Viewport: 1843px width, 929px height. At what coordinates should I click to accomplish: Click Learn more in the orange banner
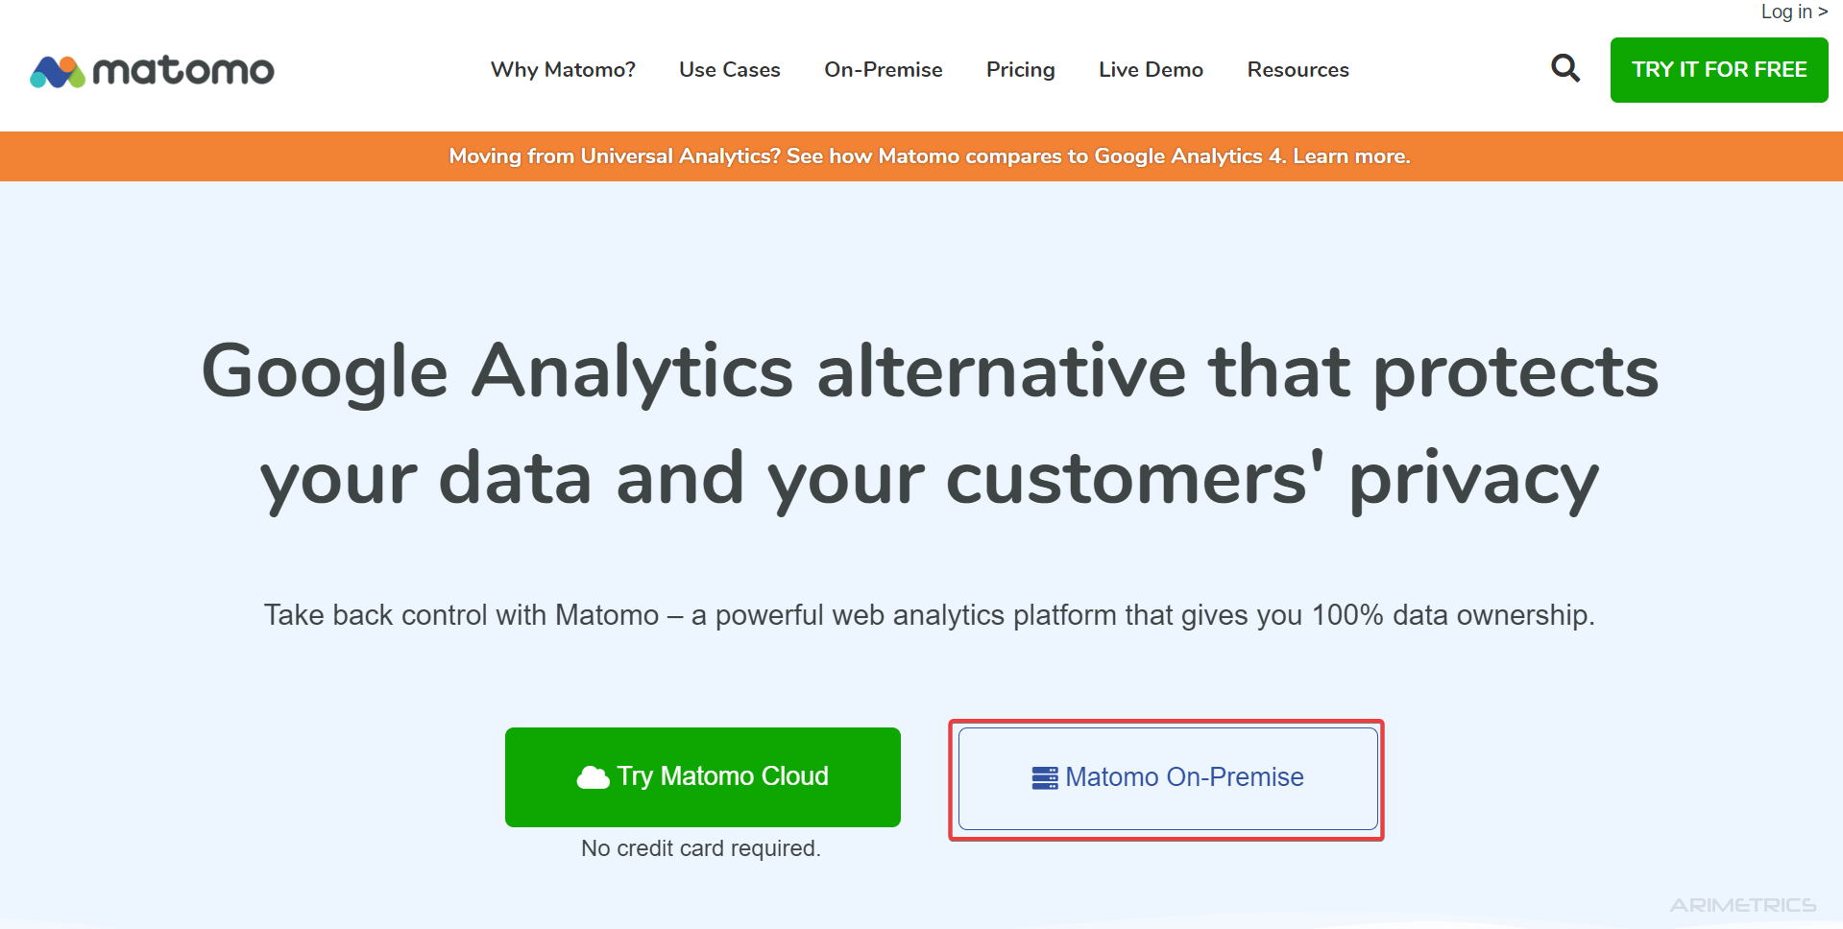click(x=1350, y=155)
